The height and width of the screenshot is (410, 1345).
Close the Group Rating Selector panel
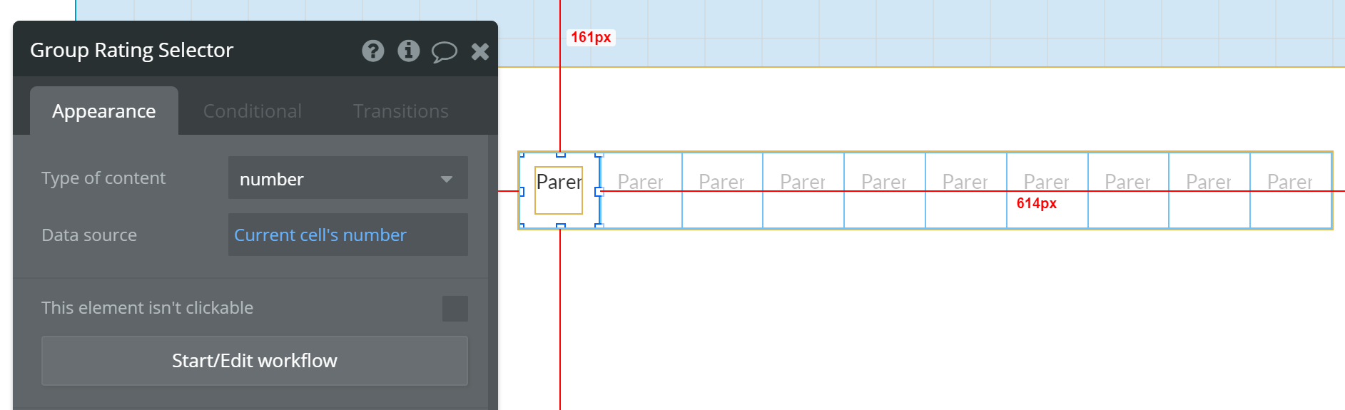point(480,51)
